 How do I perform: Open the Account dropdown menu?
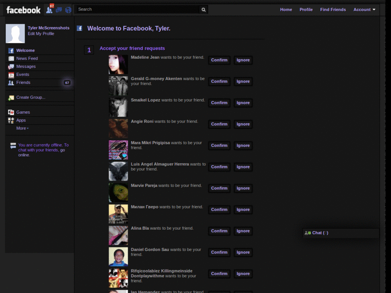[x=364, y=9]
